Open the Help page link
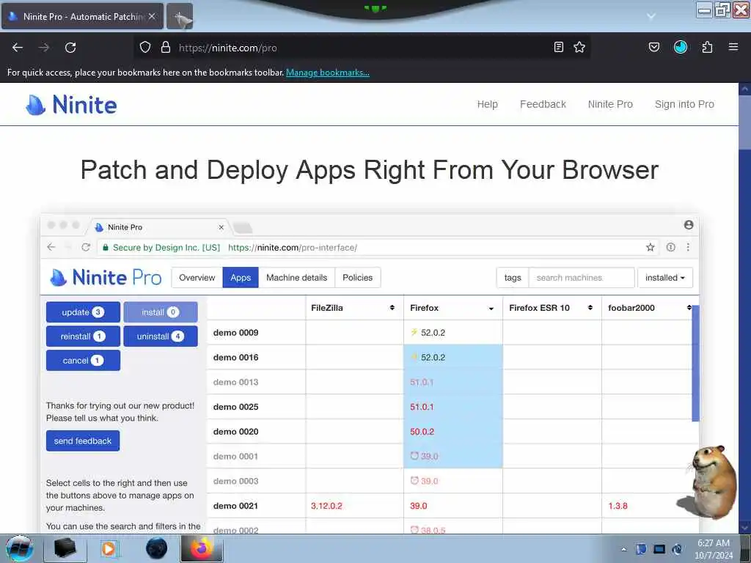 487,104
